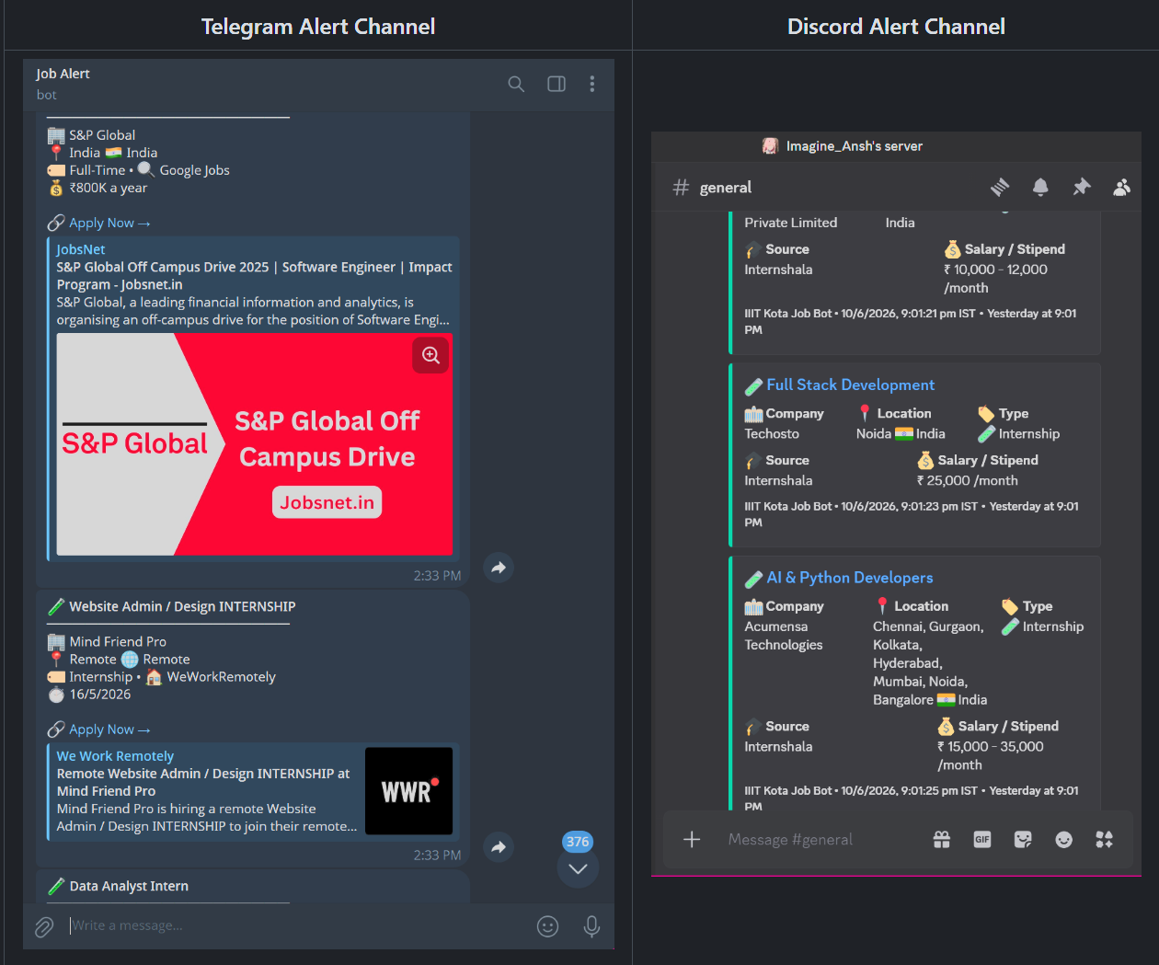The height and width of the screenshot is (965, 1159).
Task: Zoom the S&P Global preview image
Action: 430,355
